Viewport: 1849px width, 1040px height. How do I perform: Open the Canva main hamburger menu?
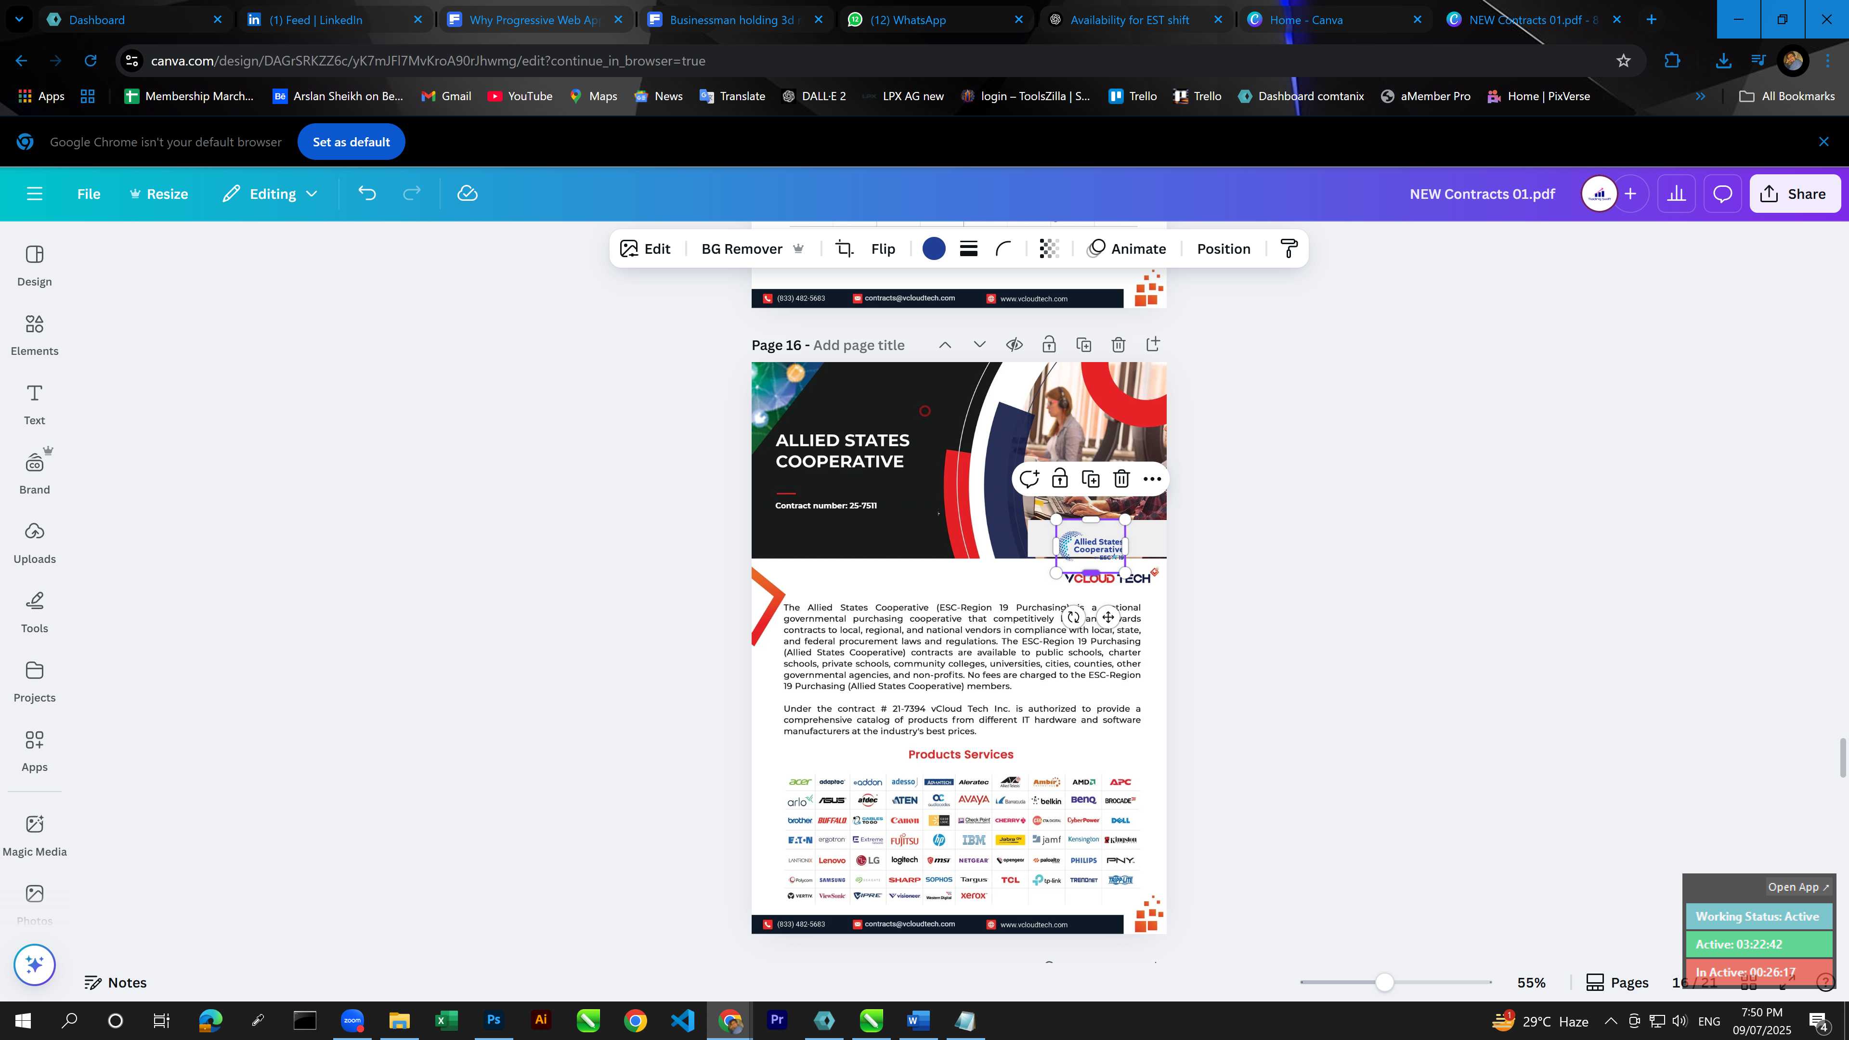tap(35, 194)
